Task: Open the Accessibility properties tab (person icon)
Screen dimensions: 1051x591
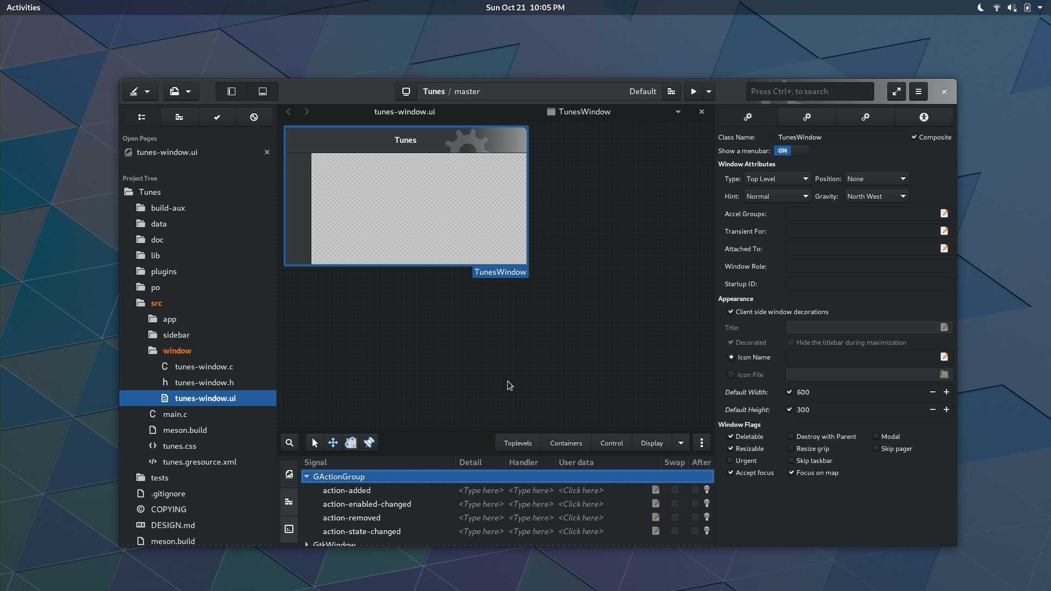Action: [x=923, y=117]
